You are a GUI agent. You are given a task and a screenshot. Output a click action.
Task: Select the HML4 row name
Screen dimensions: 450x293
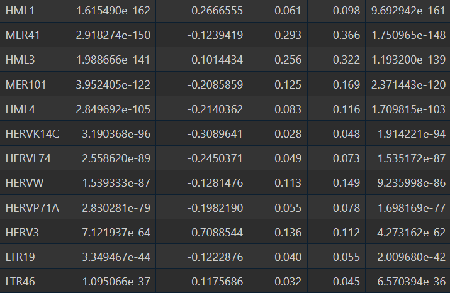[21, 109]
